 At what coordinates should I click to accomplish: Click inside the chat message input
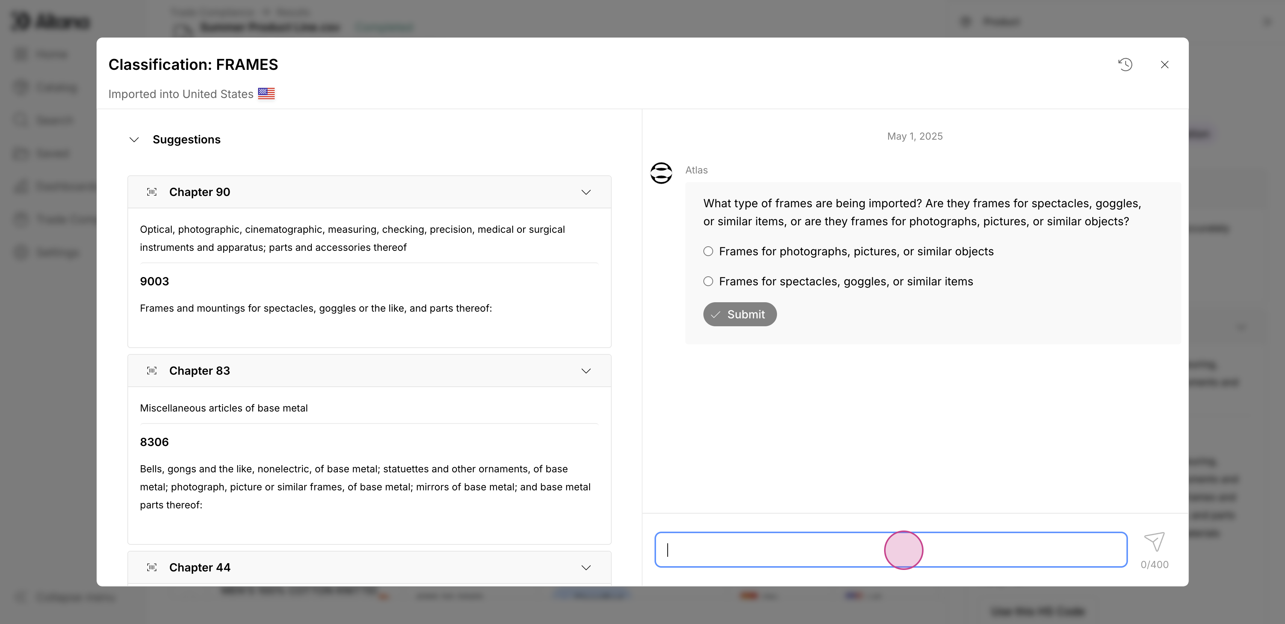point(890,550)
